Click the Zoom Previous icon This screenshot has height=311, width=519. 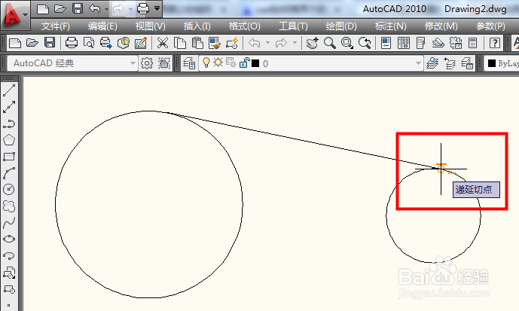click(365, 43)
